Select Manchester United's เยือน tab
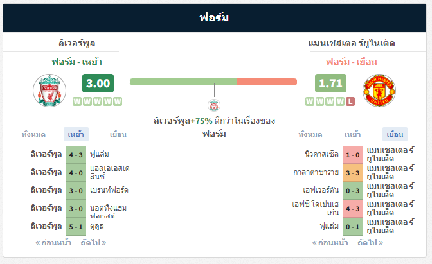Image resolution: width=432 pixels, height=264 pixels. pos(395,134)
